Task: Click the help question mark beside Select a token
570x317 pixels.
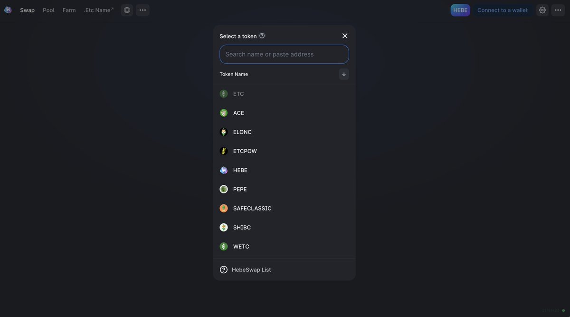Action: [262, 36]
